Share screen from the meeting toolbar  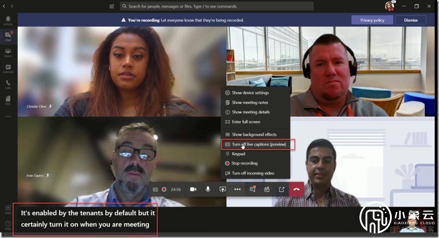(222, 190)
